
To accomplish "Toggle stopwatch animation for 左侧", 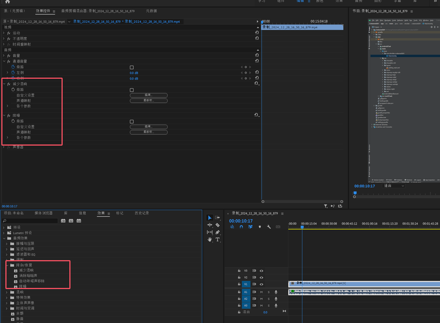I will 13,73.
